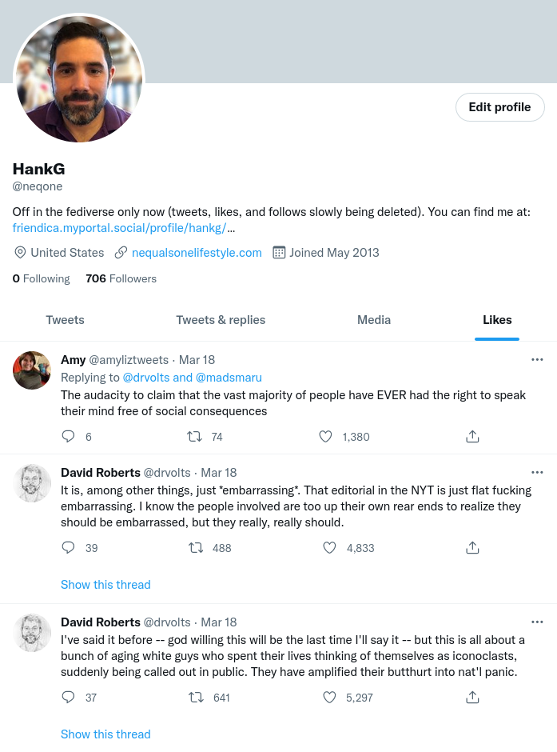Toggle like on tweet with 5,297 likes
This screenshot has width=557, height=752.
tap(328, 698)
